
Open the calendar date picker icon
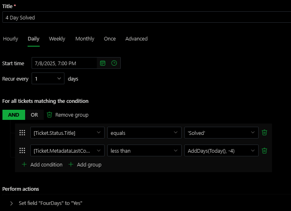[103, 63]
